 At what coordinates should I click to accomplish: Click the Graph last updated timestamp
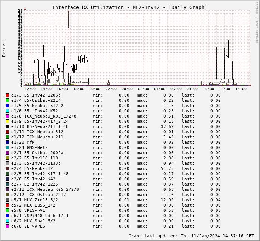(x=191, y=236)
